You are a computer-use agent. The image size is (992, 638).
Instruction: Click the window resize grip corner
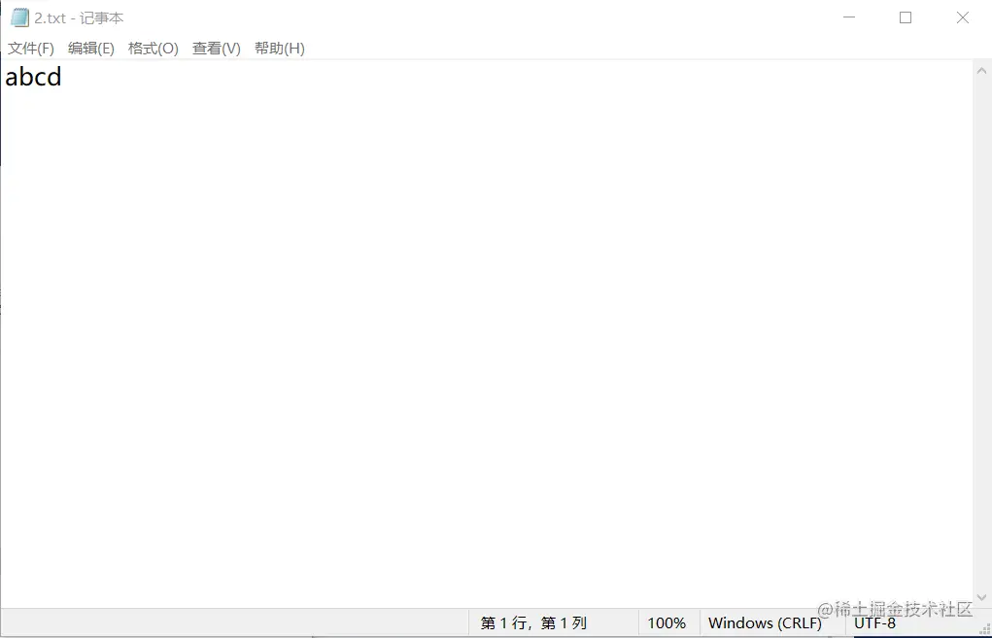[984, 629]
